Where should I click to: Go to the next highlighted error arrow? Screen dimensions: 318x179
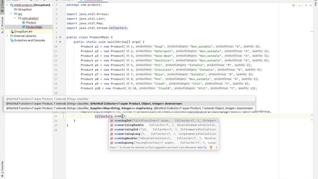click(x=311, y=5)
